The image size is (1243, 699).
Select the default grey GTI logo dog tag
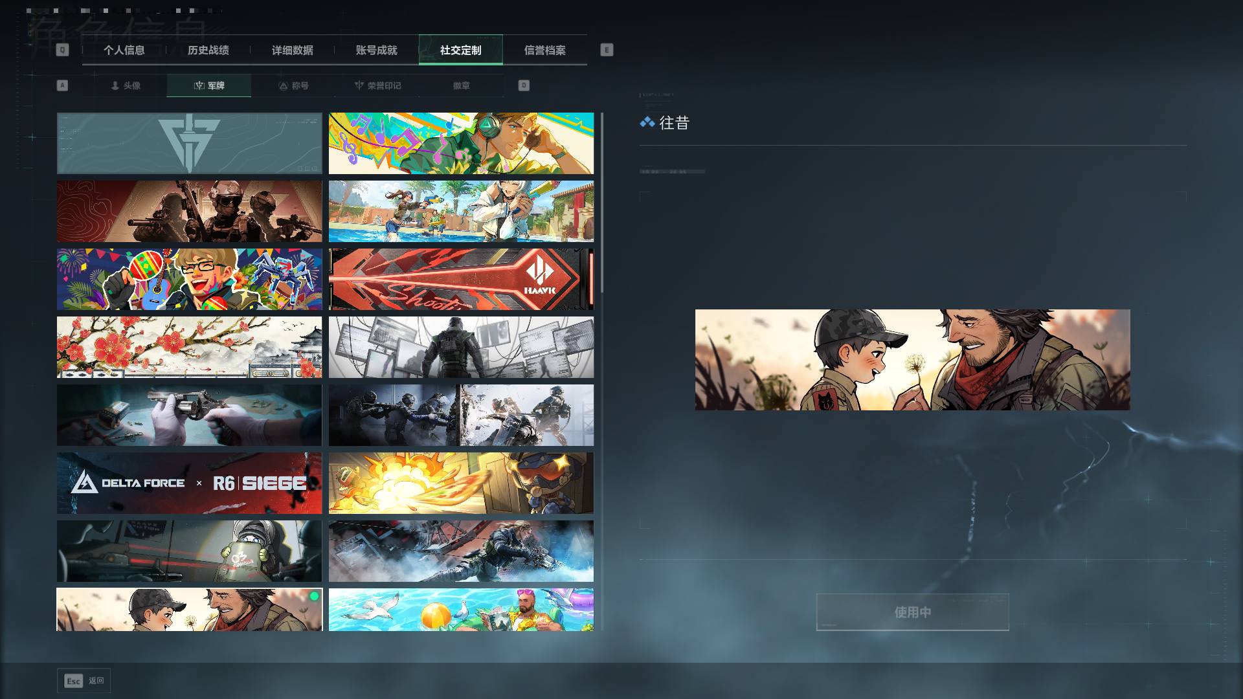coord(189,144)
